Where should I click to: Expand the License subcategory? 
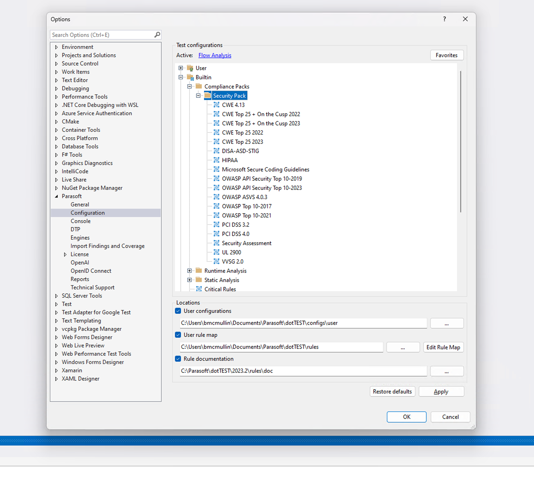(65, 254)
